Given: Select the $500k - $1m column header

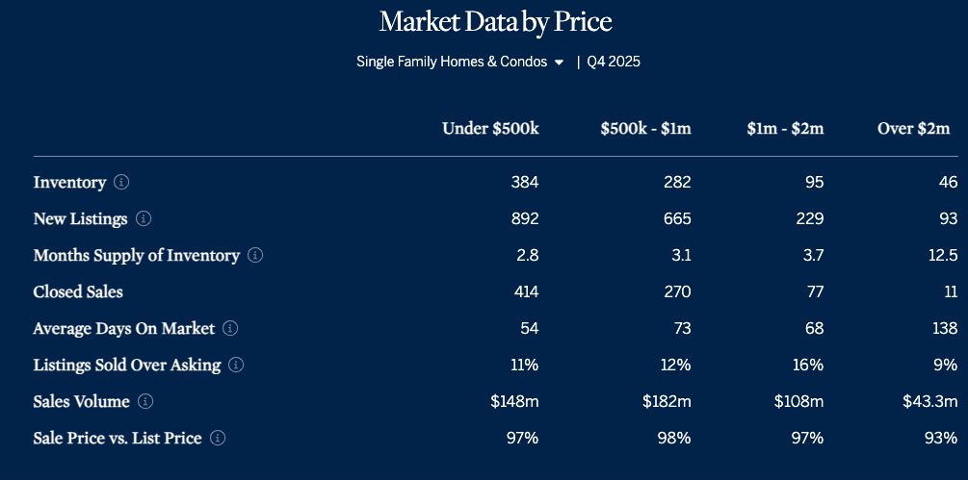Looking at the screenshot, I should pos(645,128).
